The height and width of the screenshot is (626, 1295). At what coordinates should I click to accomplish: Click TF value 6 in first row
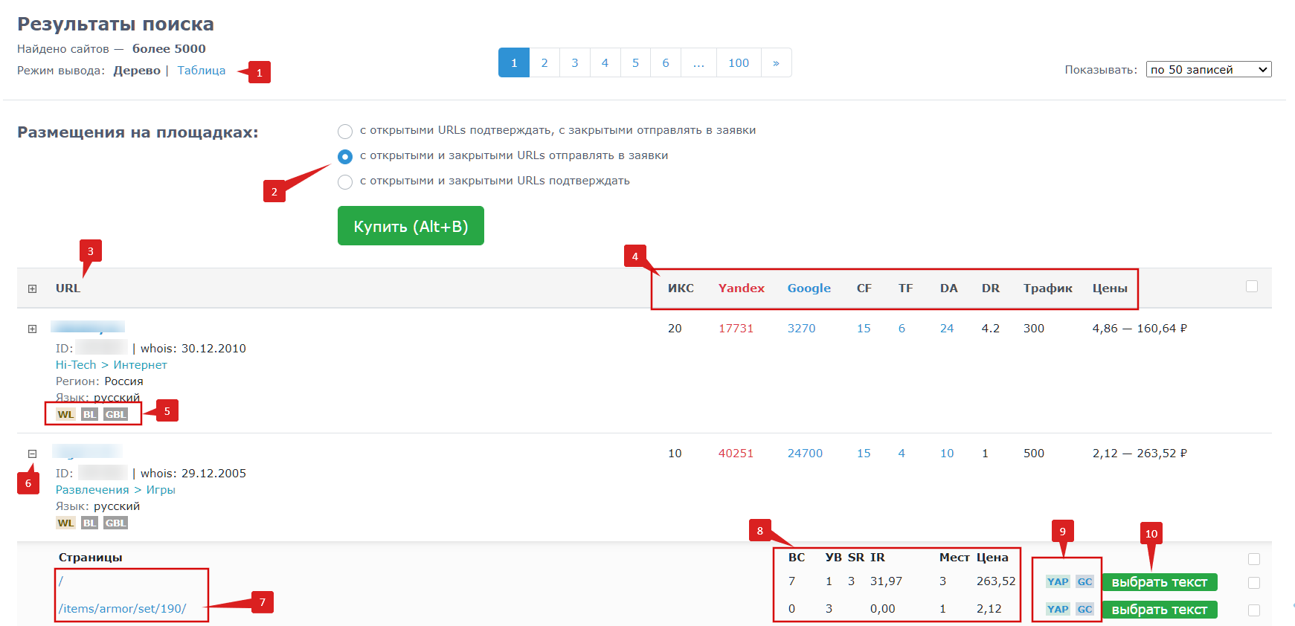pyautogui.click(x=902, y=329)
